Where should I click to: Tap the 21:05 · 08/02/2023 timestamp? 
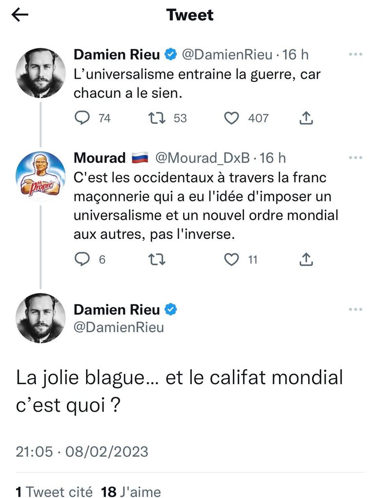coord(82,451)
